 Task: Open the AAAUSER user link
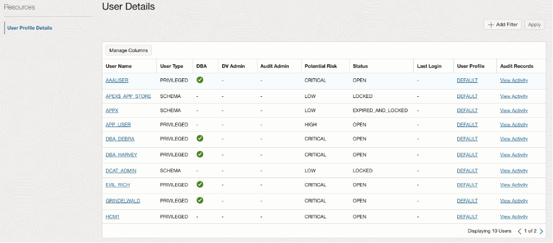point(117,81)
